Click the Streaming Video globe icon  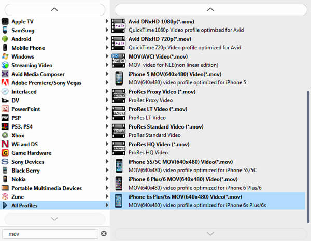point(5,65)
